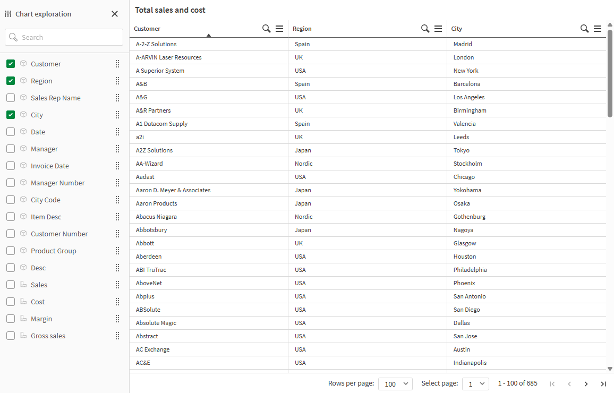Click inside the sidebar Search field

tap(64, 37)
